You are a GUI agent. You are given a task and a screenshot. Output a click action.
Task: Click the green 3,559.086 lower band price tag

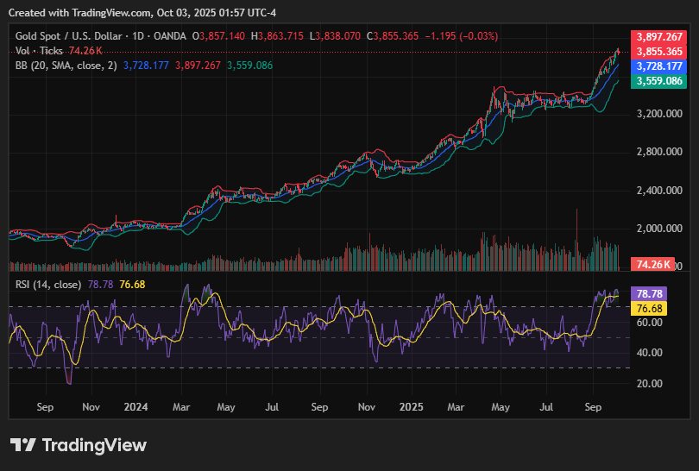(x=659, y=81)
